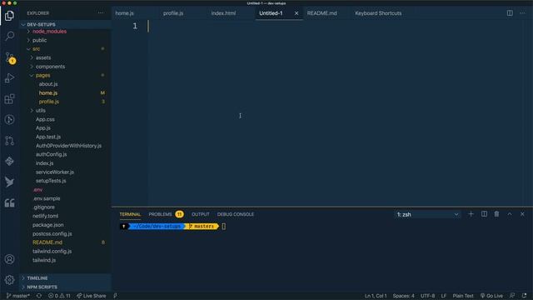533x300 pixels.
Task: Open the Search view
Action: (9, 36)
